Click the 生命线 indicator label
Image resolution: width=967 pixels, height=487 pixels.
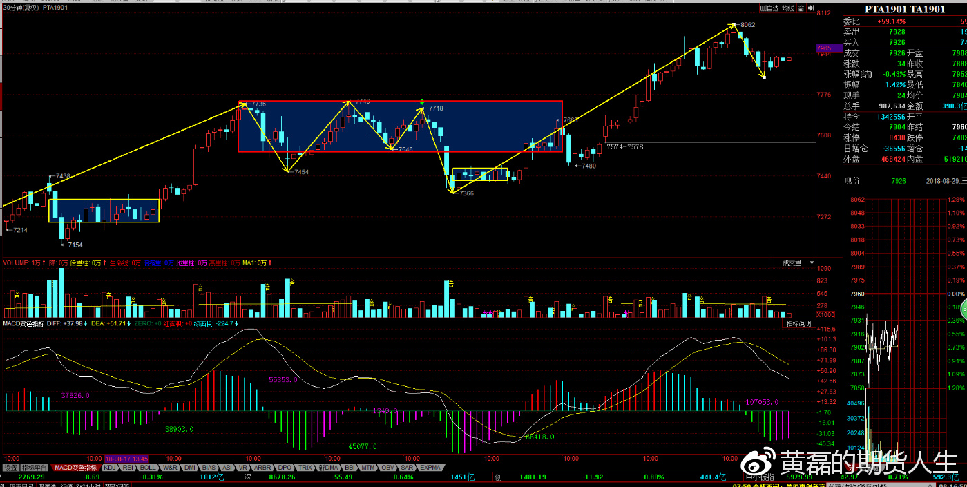click(x=125, y=262)
